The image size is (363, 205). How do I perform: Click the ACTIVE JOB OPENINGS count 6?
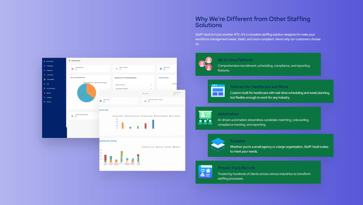click(x=76, y=117)
